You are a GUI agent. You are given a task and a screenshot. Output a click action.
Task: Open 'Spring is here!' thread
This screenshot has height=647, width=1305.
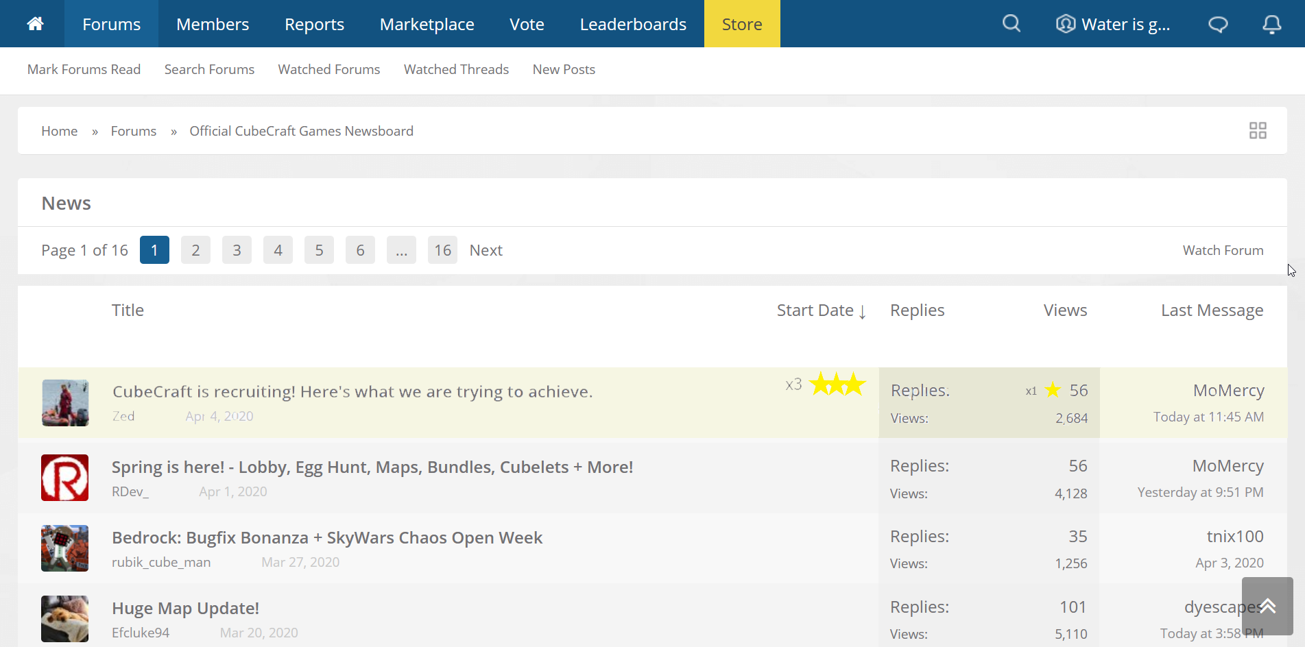pos(372,467)
